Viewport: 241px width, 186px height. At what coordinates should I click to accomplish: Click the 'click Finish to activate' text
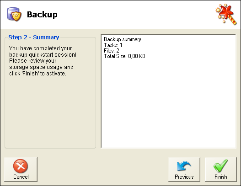pyautogui.click(x=37, y=74)
